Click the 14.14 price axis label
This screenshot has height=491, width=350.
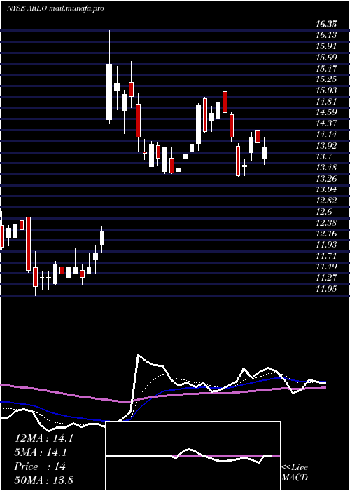pos(326,135)
